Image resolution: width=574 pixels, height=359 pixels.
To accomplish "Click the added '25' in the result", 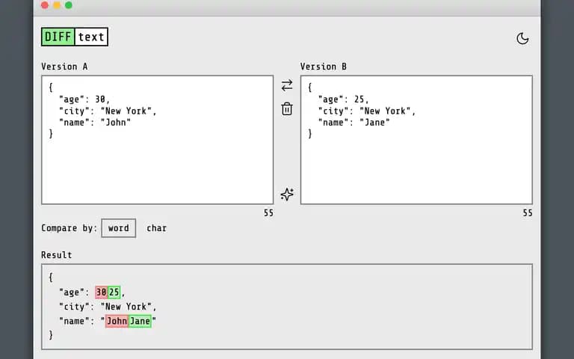I will (x=114, y=292).
